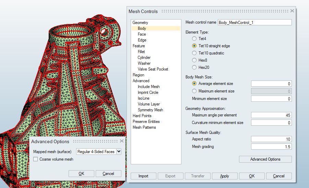This screenshot has width=309, height=188.
Task: Click the Maximum angle per element field
Action: click(x=271, y=115)
